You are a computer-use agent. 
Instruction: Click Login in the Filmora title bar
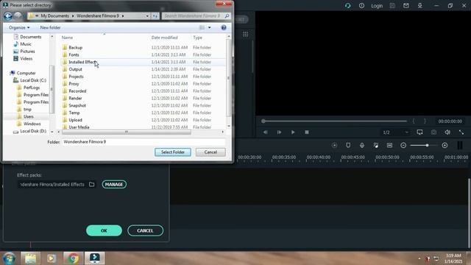coord(377,6)
